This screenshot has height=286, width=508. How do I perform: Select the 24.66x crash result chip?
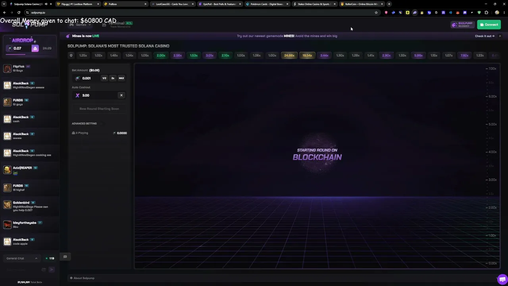click(289, 55)
